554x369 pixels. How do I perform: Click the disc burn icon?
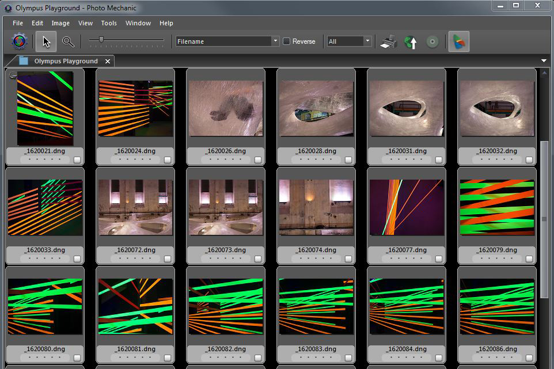tap(432, 41)
